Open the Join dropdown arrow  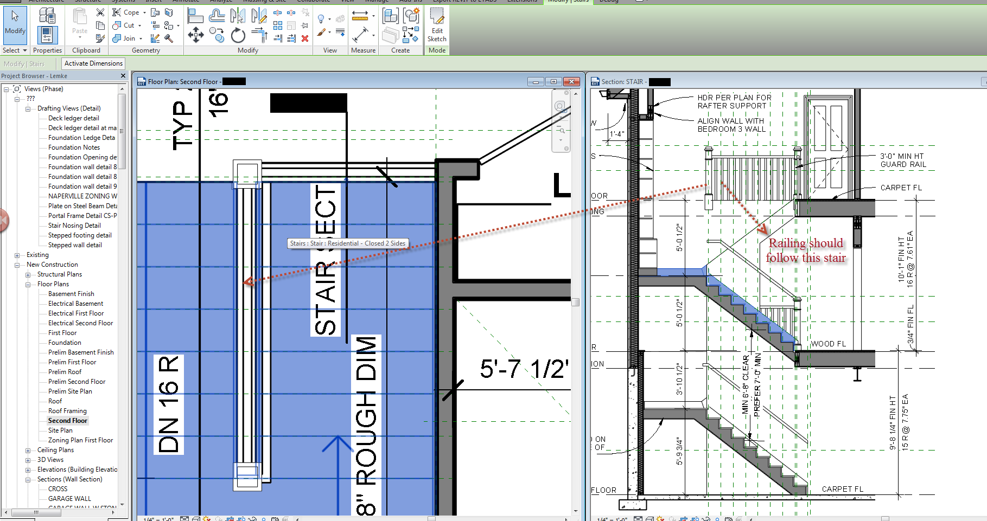[x=141, y=38]
